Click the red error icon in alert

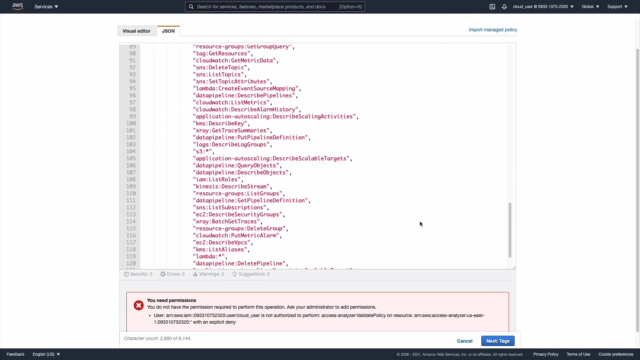(x=139, y=305)
